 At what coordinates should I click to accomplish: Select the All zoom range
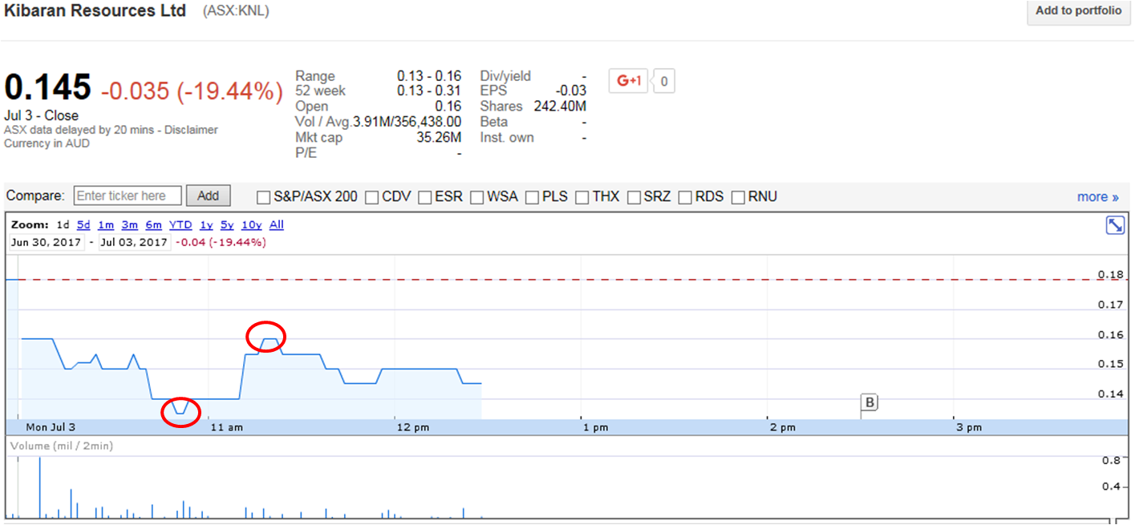[277, 225]
